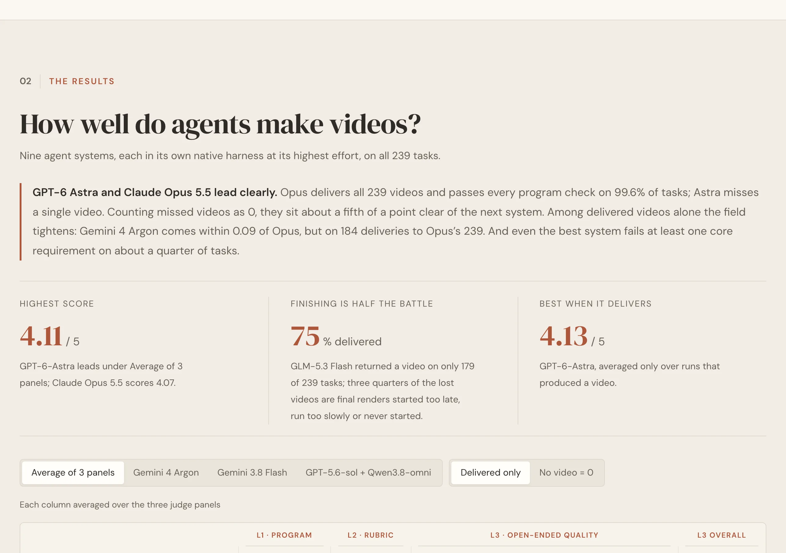Click the L3 OVERALL column header
786x553 pixels.
(722, 535)
